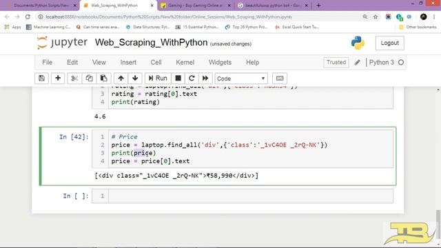Save notebook with the floppy disk icon
Screen dimensions: 441x248
[x=41, y=78]
